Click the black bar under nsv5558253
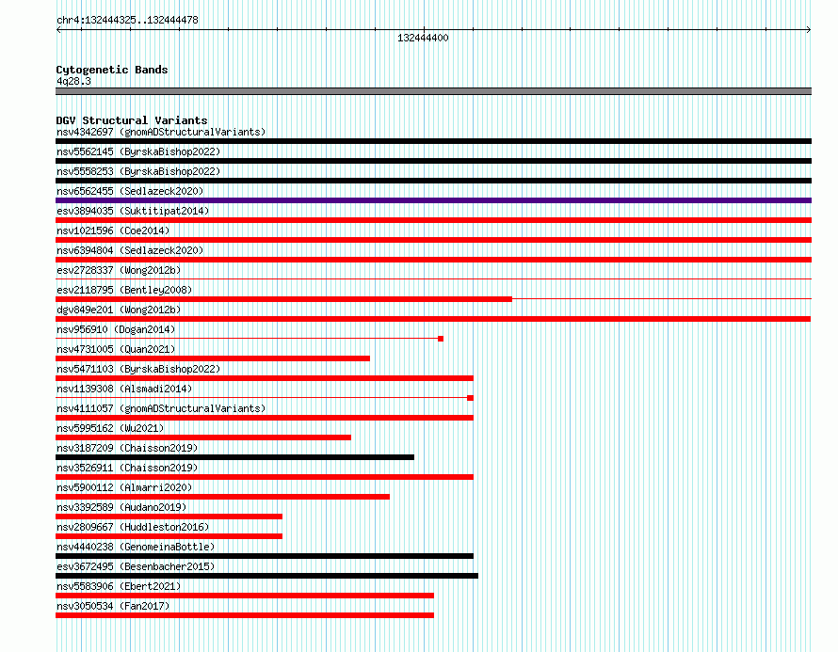Image resolution: width=838 pixels, height=652 pixels. tap(433, 181)
